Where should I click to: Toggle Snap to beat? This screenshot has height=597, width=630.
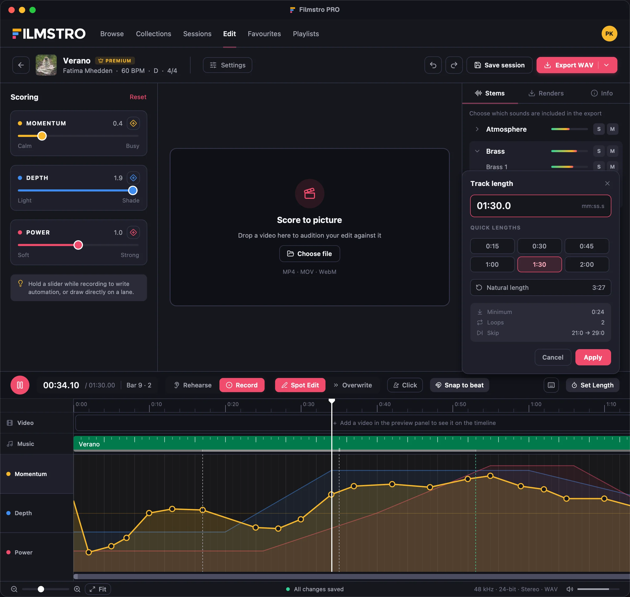tap(459, 385)
